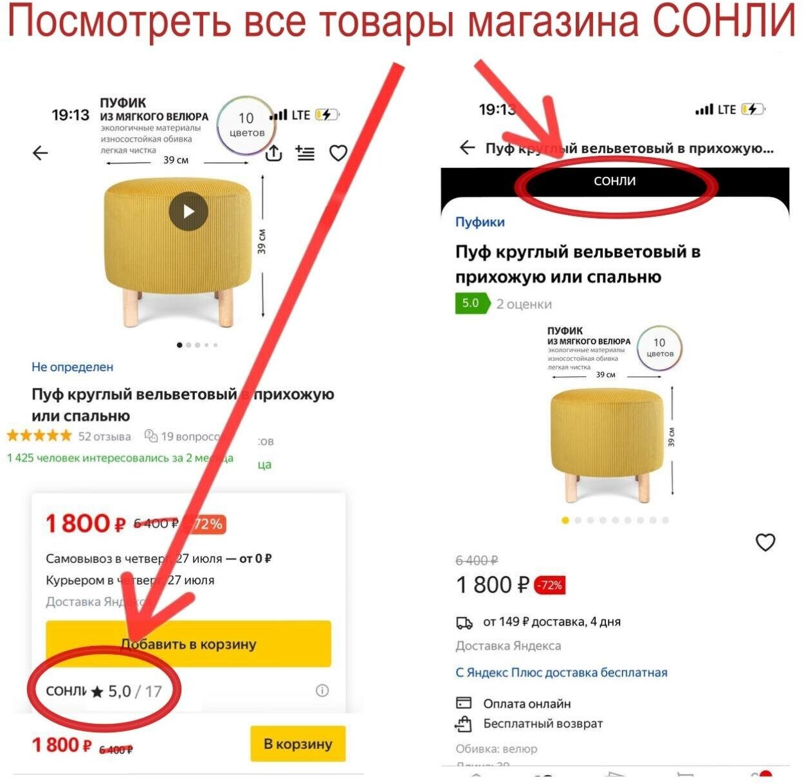
Task: Open the Пуфики category link
Action: (x=480, y=222)
